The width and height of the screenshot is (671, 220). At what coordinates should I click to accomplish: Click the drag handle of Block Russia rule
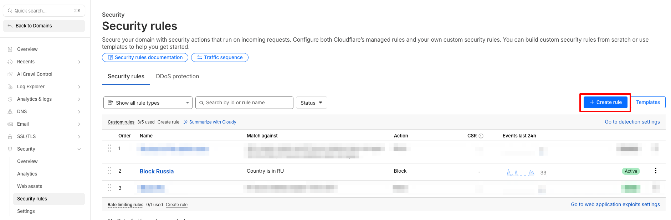109,171
